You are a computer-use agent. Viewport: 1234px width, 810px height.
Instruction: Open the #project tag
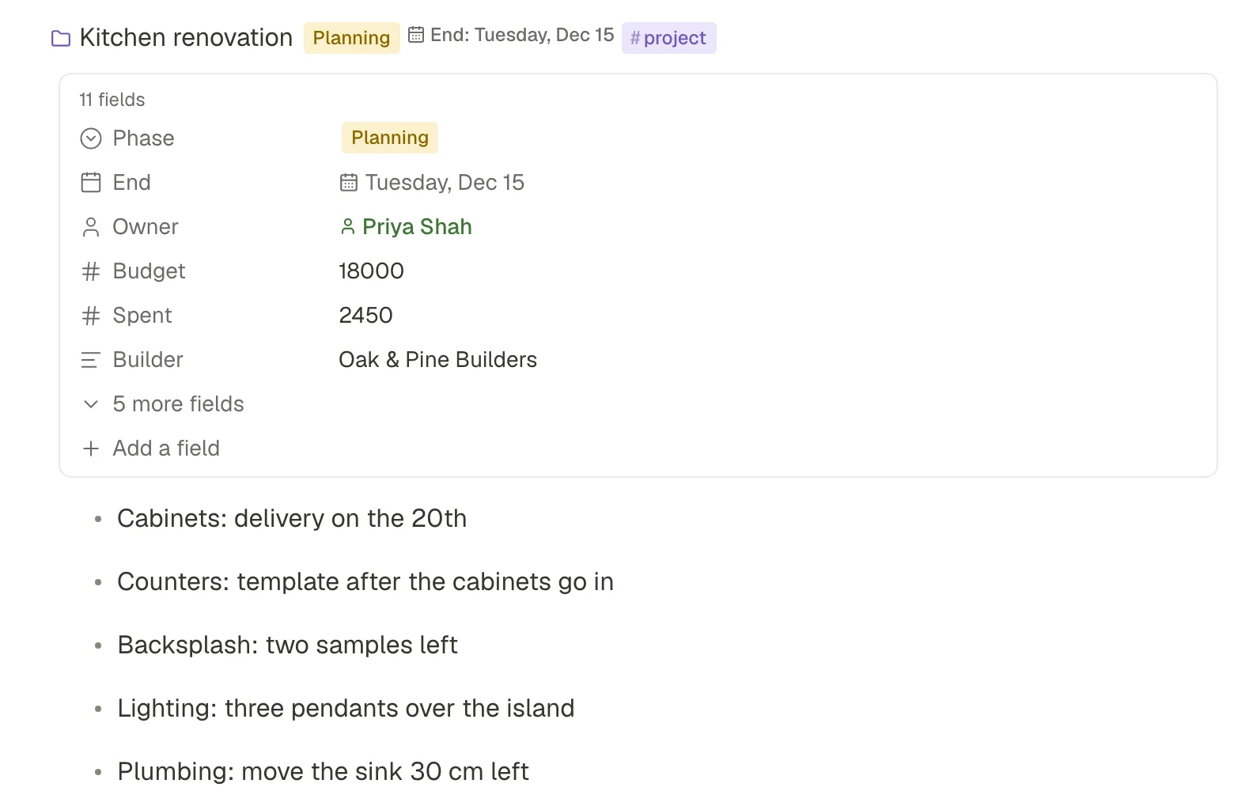click(669, 38)
